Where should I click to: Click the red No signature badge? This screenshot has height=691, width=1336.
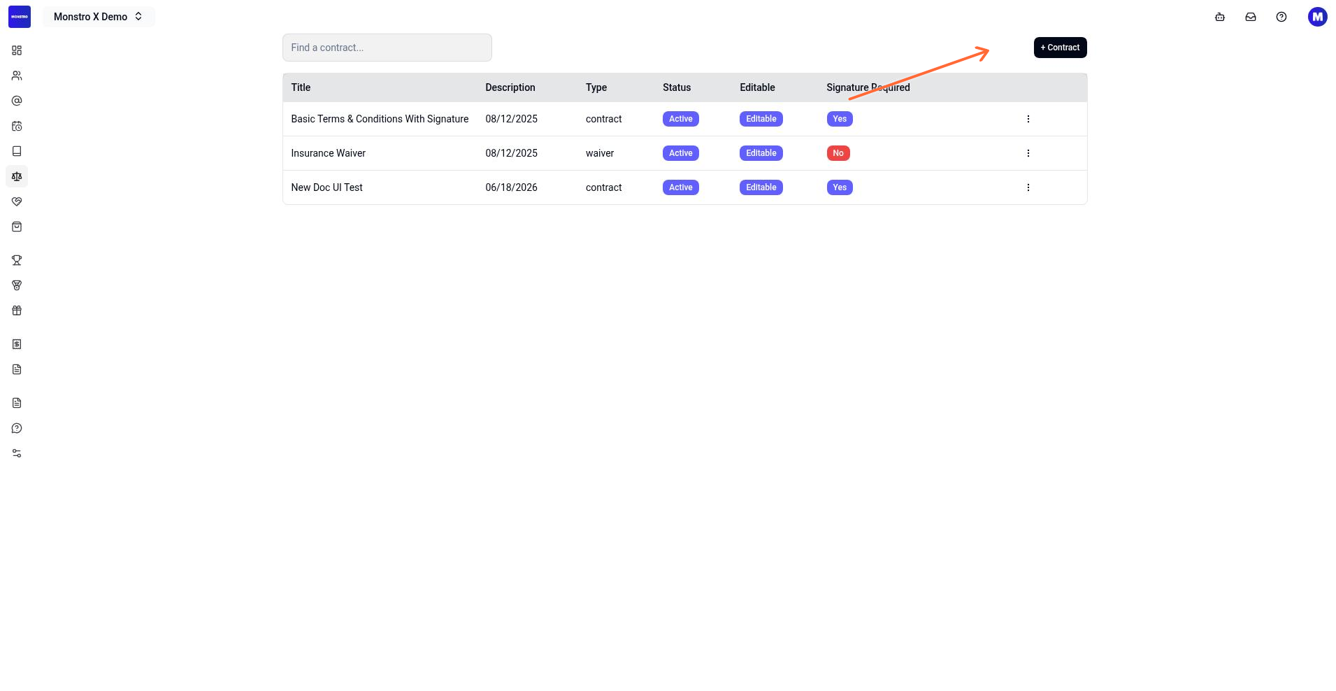(x=838, y=153)
